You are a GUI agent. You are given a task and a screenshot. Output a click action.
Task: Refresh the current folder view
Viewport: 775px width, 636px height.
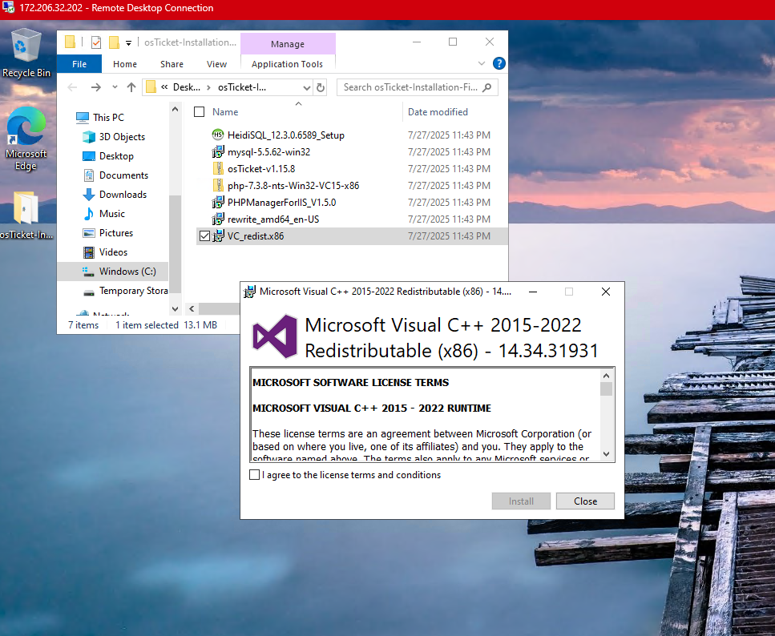coord(321,87)
